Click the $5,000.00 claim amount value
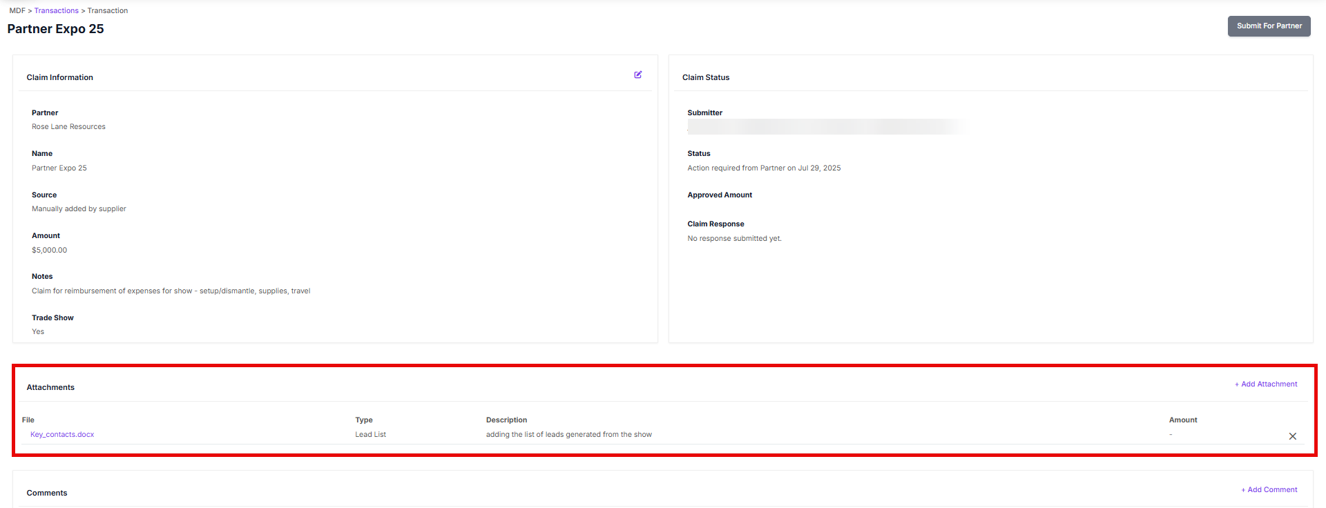Screen dimensions: 1326x508 50,250
